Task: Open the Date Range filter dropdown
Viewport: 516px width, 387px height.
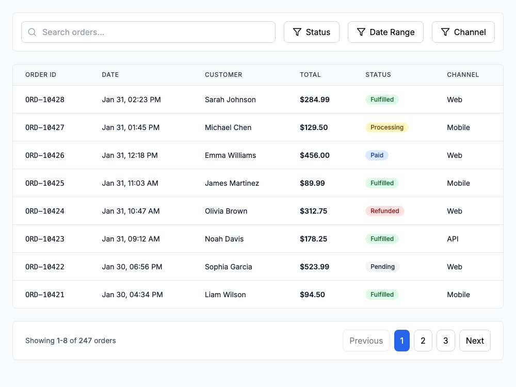Action: click(385, 32)
